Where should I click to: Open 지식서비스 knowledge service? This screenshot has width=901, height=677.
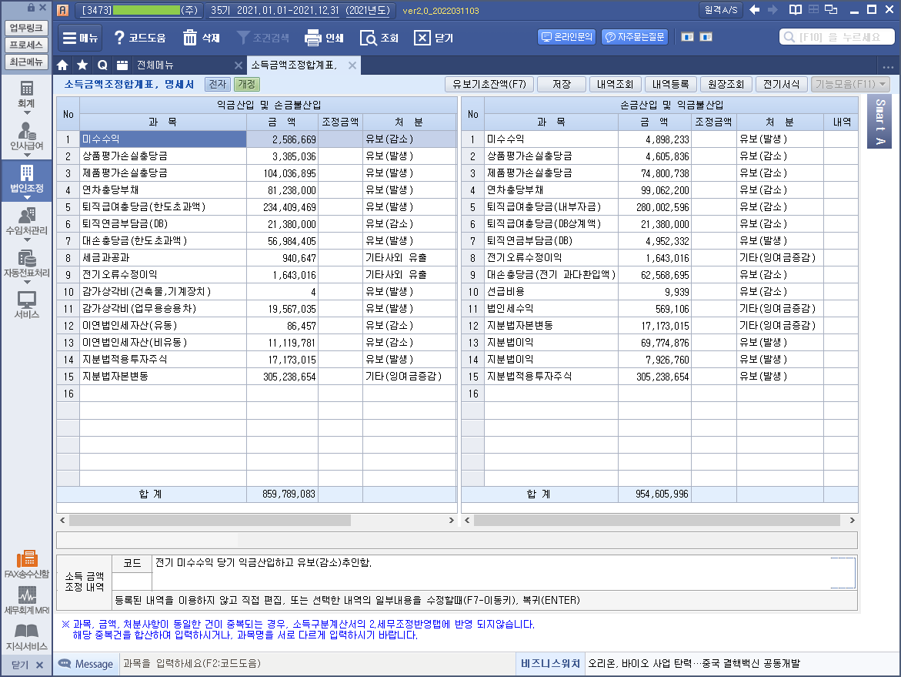click(x=26, y=637)
